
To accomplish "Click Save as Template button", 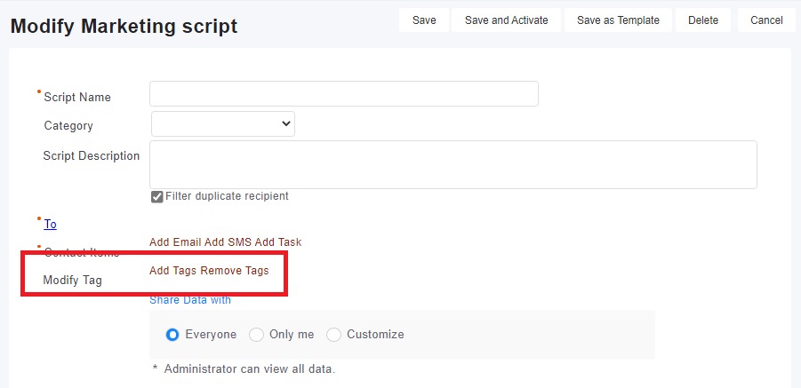I will (x=618, y=20).
